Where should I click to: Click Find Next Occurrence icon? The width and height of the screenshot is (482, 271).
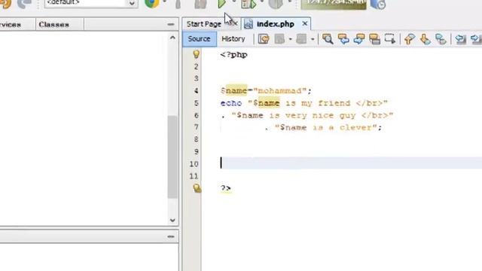click(x=359, y=39)
